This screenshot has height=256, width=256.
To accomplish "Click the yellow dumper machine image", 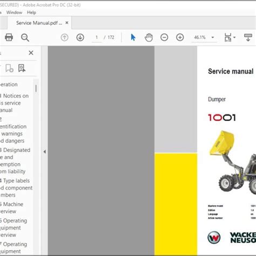I will (x=232, y=162).
